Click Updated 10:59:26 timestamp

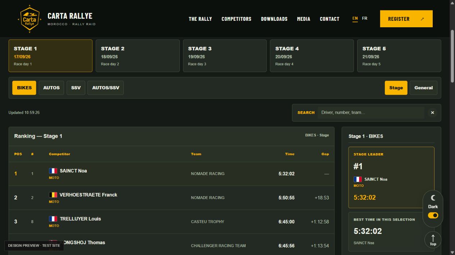pyautogui.click(x=24, y=113)
